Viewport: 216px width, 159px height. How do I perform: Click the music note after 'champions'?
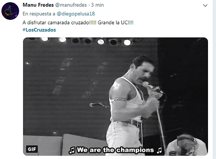click(159, 150)
